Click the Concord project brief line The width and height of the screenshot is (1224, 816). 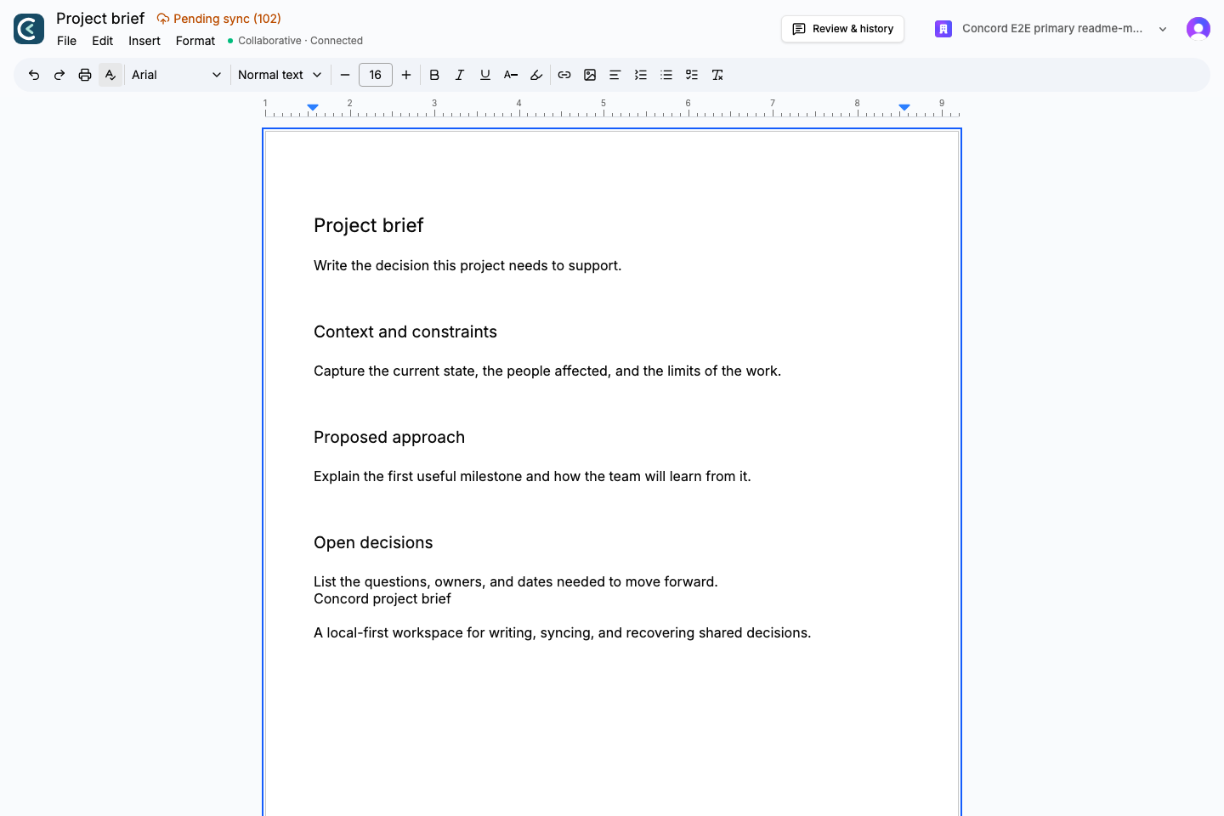coord(382,598)
